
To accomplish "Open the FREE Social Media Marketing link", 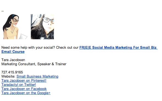I will click(x=118, y=48).
